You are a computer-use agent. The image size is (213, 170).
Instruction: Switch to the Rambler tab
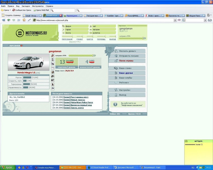114,16
